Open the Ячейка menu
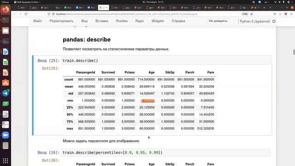Viewport: 295px width, 166px height. pos(122,21)
